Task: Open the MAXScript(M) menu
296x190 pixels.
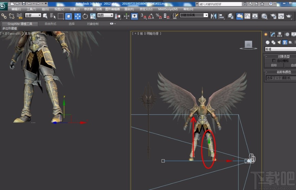Action: (x=168, y=9)
